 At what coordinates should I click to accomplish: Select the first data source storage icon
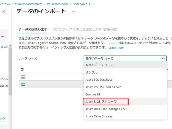tap(23, 77)
